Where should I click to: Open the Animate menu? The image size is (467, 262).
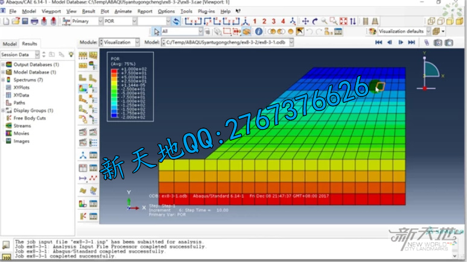point(123,11)
